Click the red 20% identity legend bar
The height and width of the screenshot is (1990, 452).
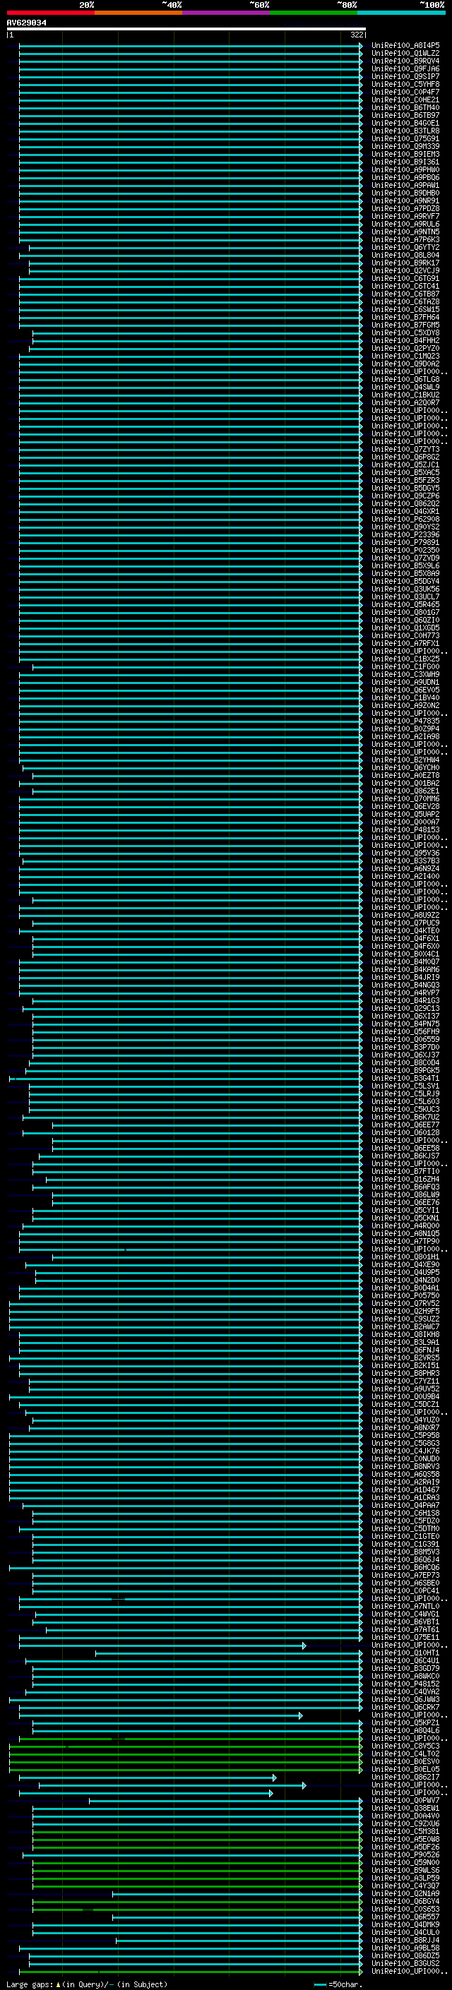point(50,13)
